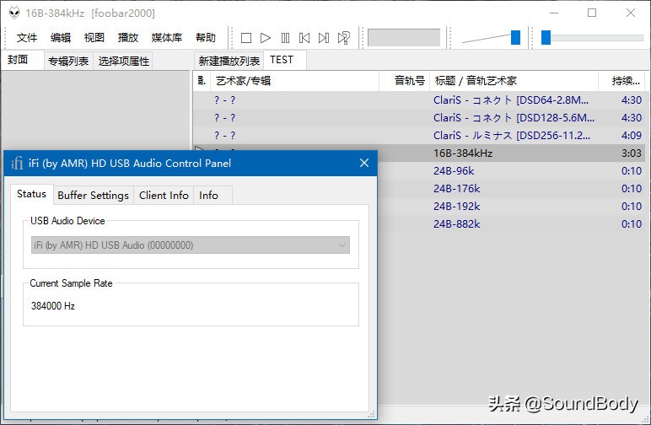The width and height of the screenshot is (651, 425).
Task: Click the visualization box in toolbar
Action: (404, 38)
